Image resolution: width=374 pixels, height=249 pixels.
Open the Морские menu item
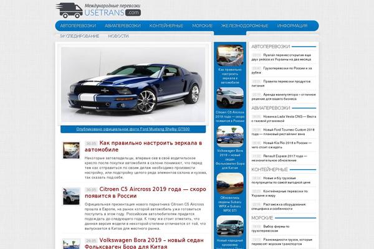(x=202, y=26)
